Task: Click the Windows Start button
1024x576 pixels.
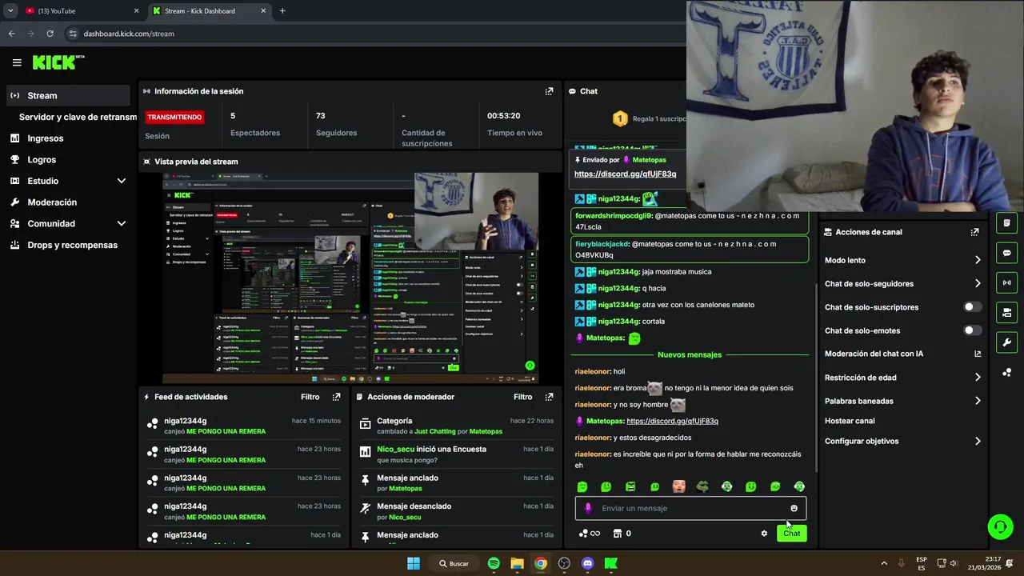Action: (x=414, y=563)
